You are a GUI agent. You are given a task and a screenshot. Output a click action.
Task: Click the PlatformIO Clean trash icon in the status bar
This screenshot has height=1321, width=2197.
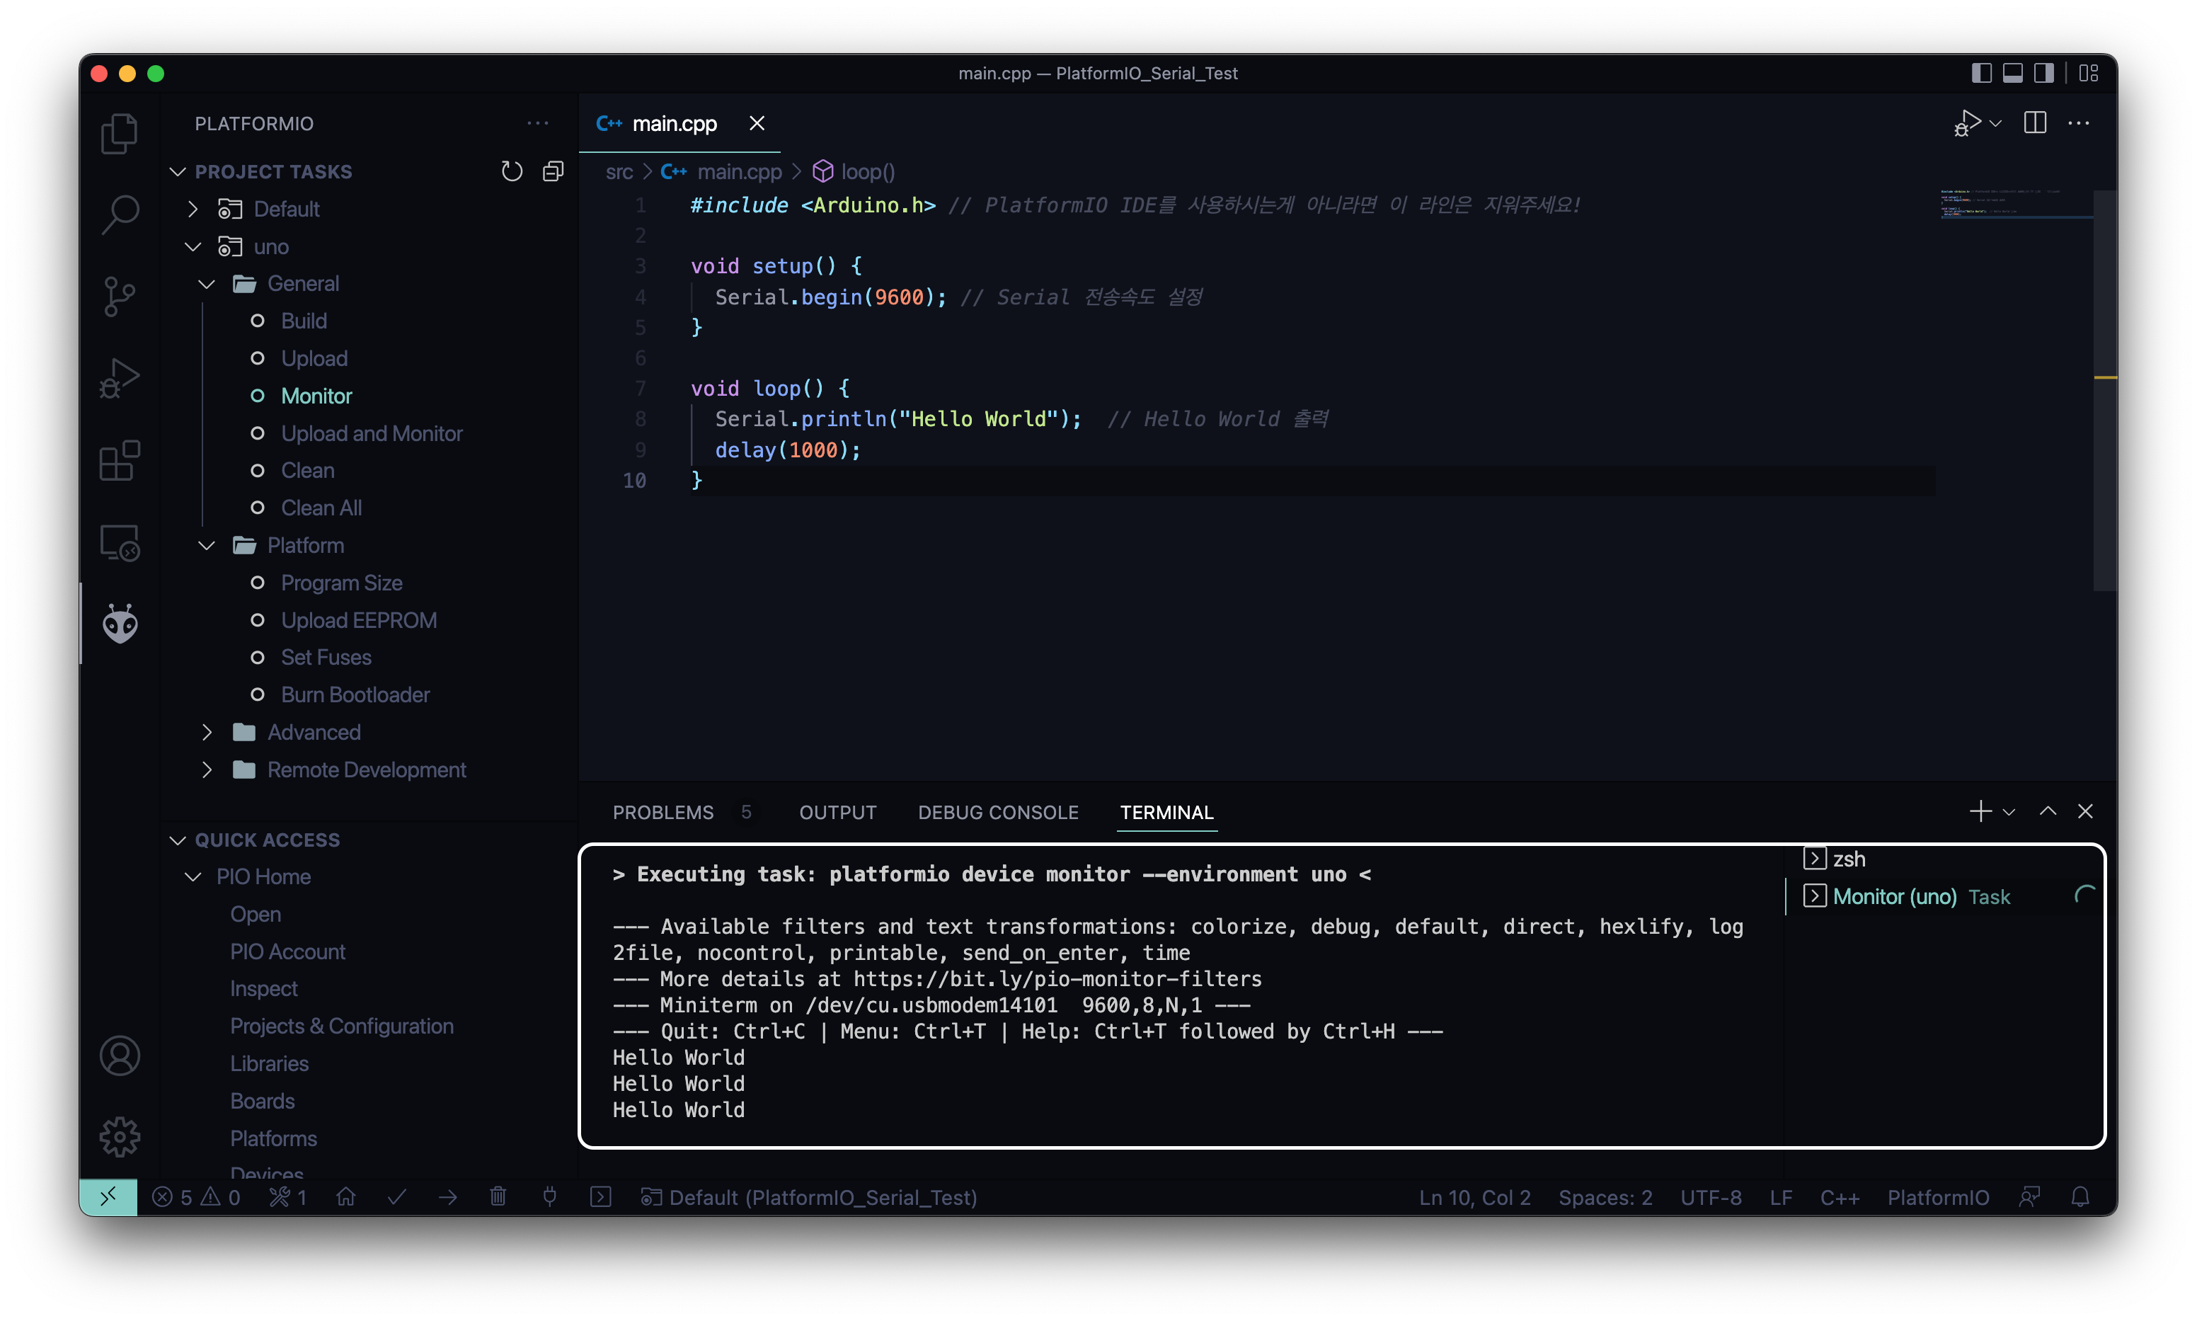click(x=498, y=1197)
